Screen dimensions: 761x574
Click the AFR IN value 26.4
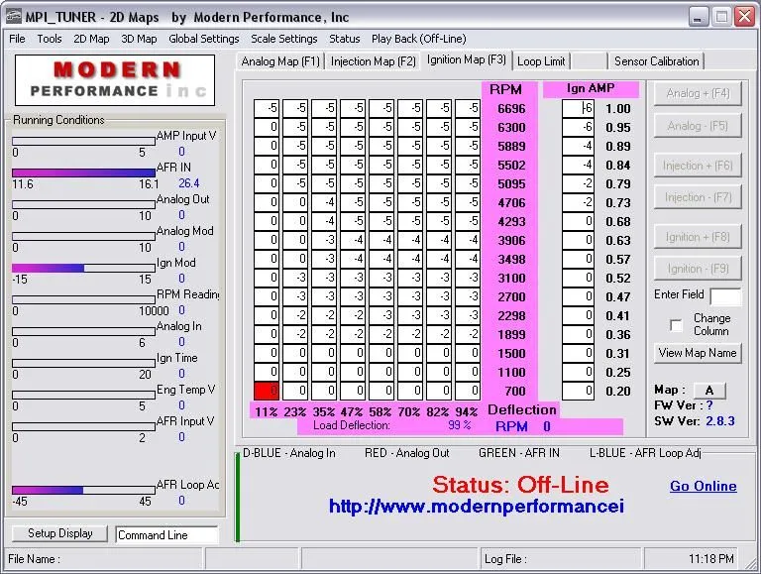point(189,183)
